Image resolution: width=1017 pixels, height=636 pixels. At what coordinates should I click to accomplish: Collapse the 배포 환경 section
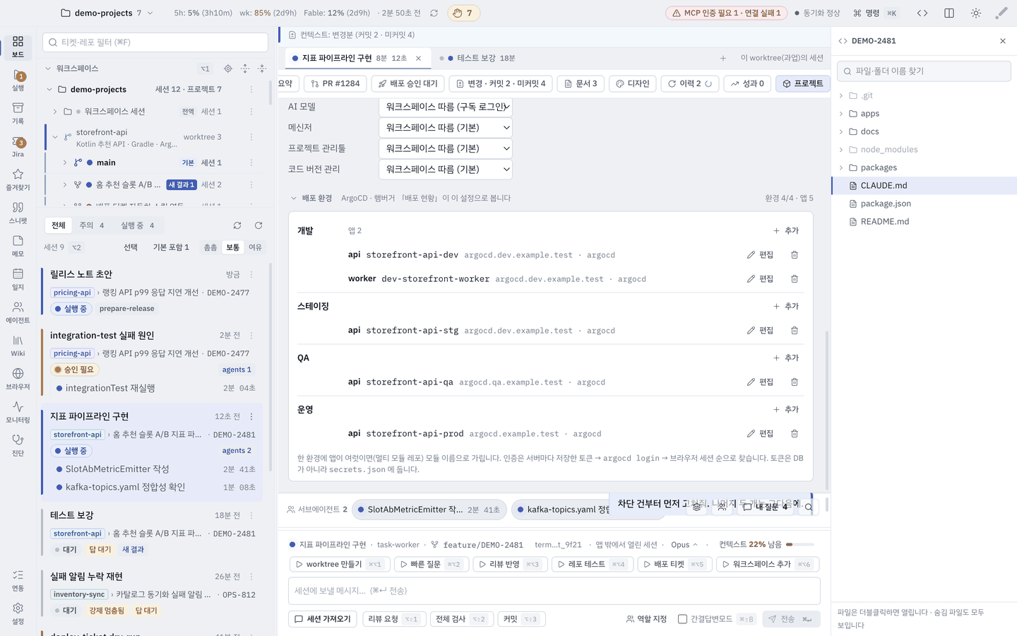294,198
